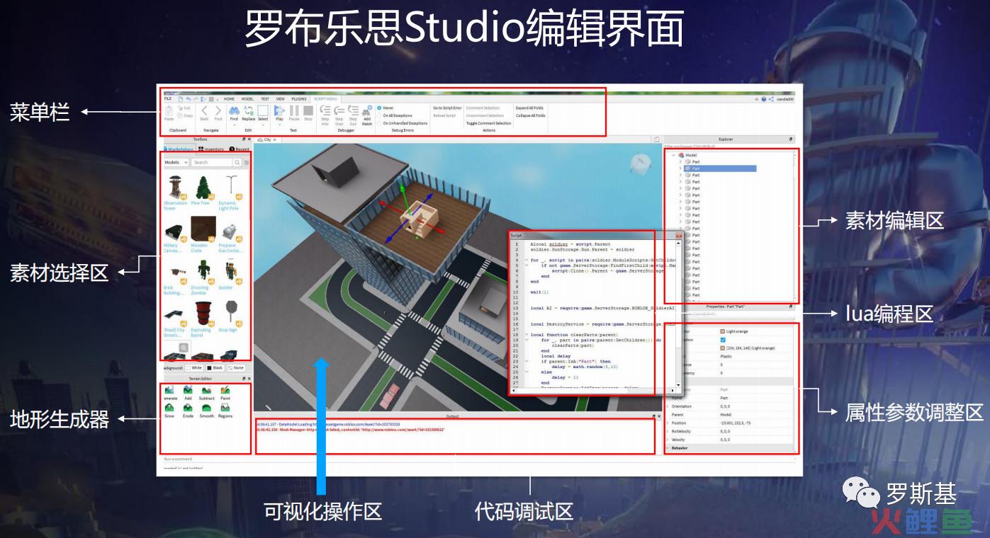Open Find with the binoculars icon

[x=234, y=110]
